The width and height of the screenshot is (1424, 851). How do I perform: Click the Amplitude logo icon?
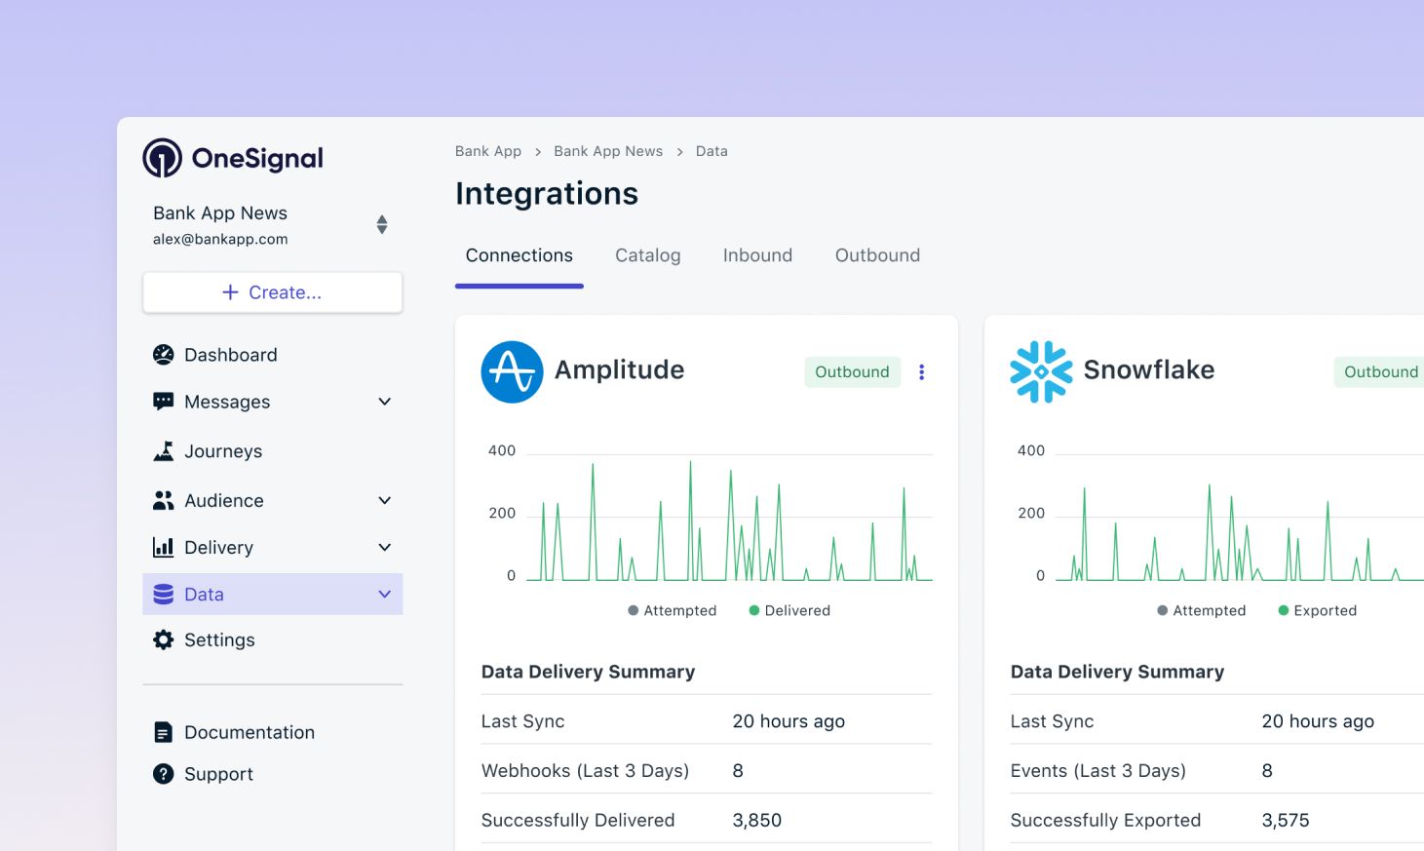[x=512, y=371]
